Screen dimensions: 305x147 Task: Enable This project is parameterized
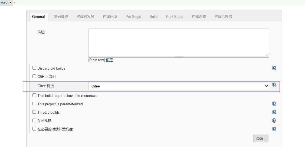tap(34, 104)
